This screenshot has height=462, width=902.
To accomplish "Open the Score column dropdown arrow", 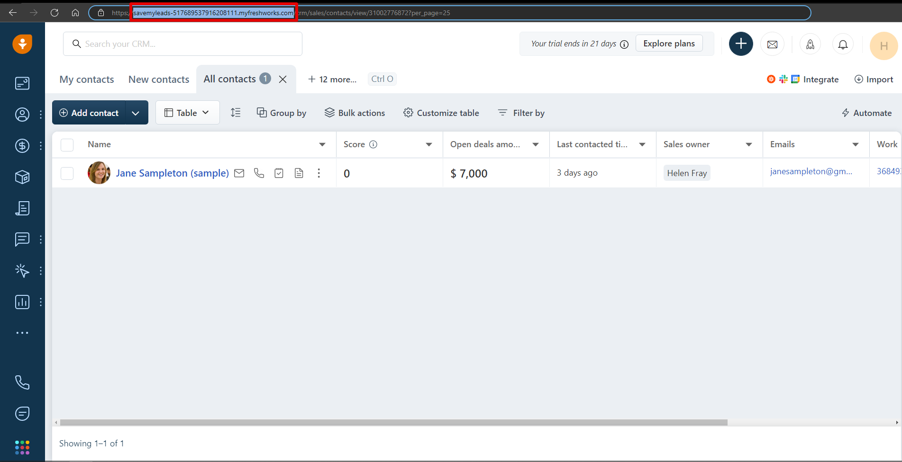I will point(429,144).
